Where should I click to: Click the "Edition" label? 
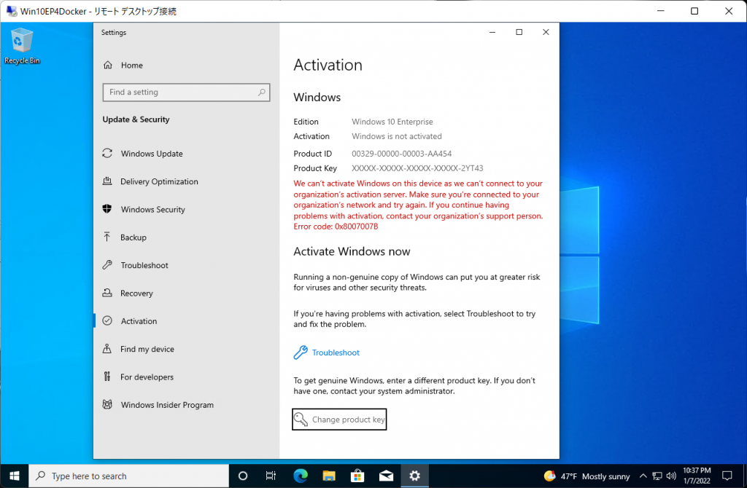306,122
